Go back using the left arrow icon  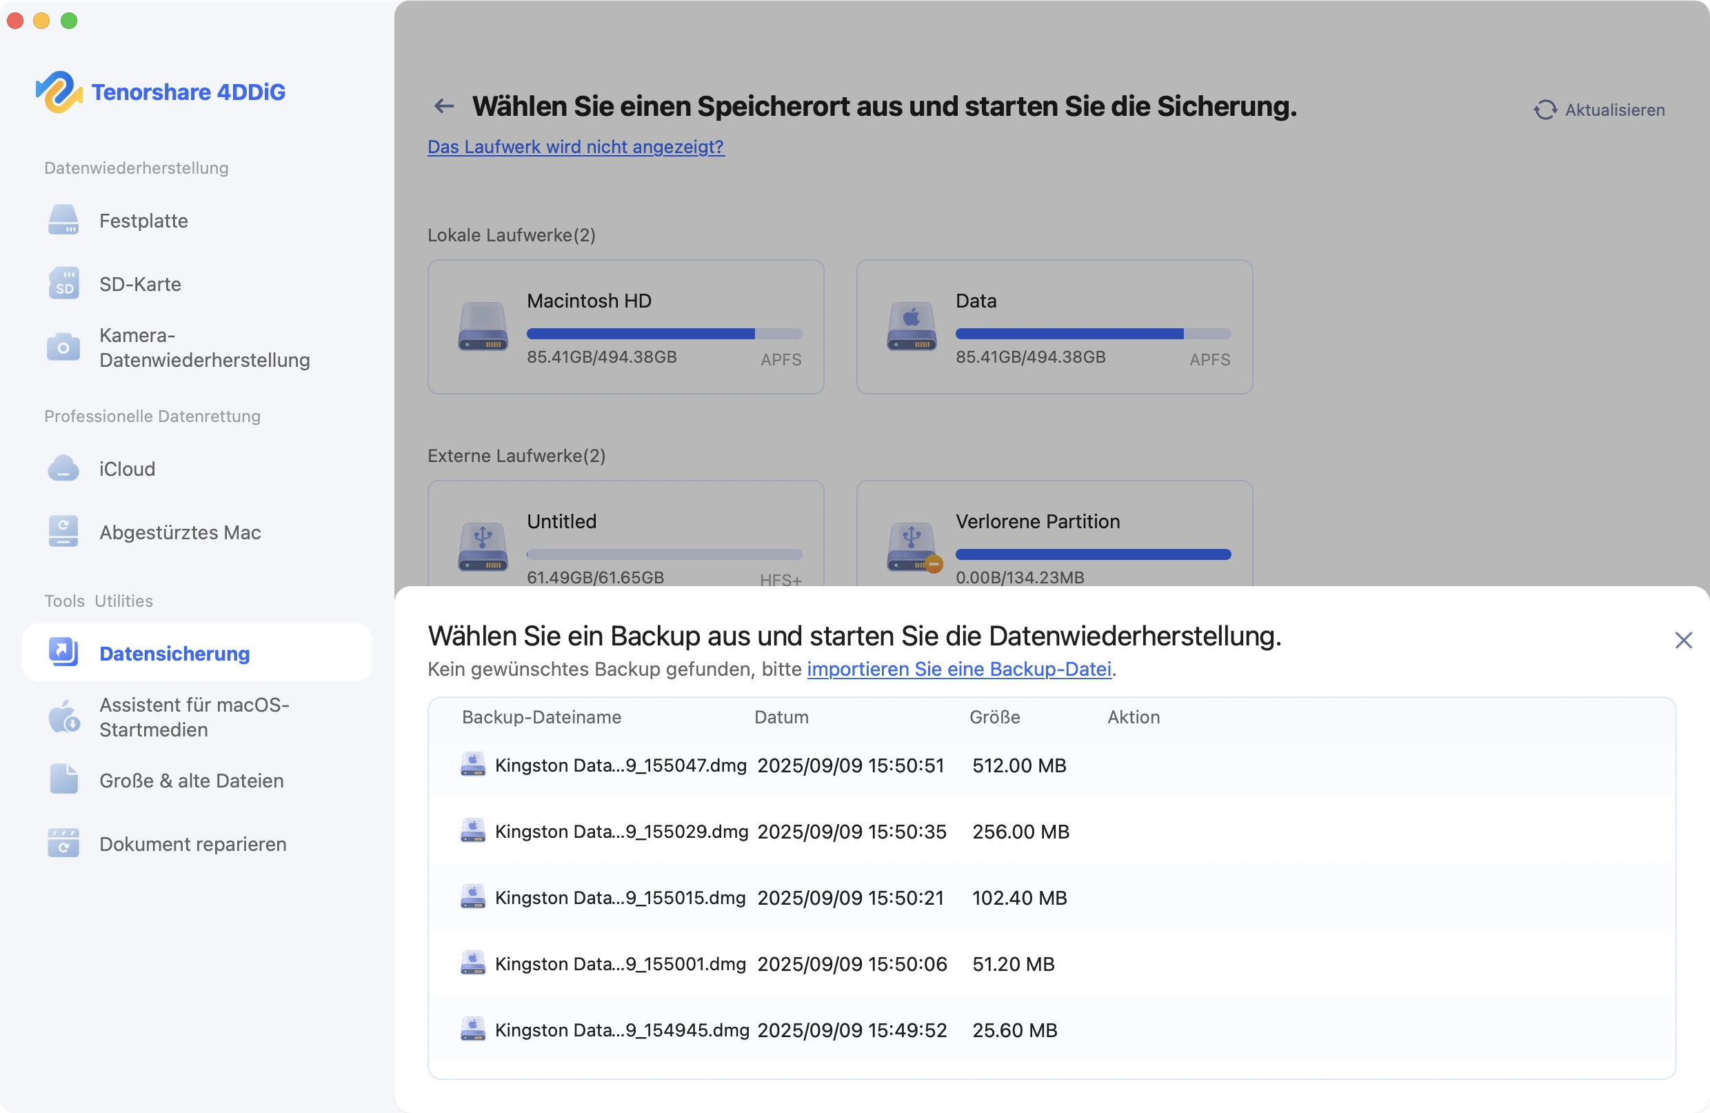pyautogui.click(x=444, y=106)
